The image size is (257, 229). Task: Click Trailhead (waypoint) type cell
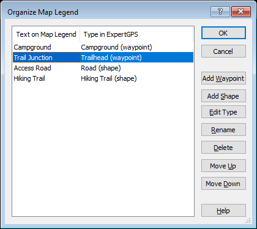[x=111, y=58]
